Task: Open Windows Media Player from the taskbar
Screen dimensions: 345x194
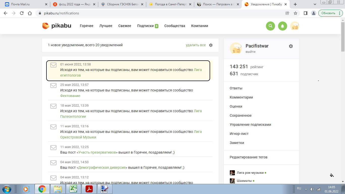Action: (26, 189)
